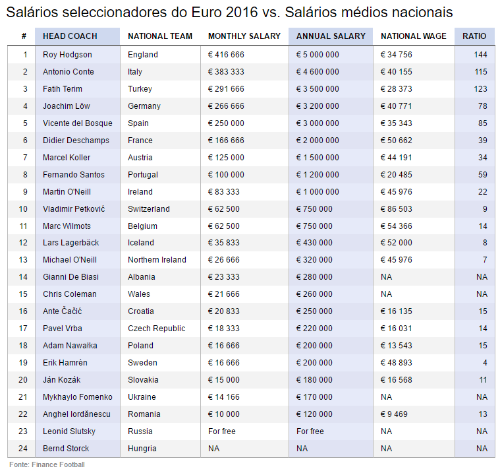Select the 'For free' monthly salary cell

point(222,431)
